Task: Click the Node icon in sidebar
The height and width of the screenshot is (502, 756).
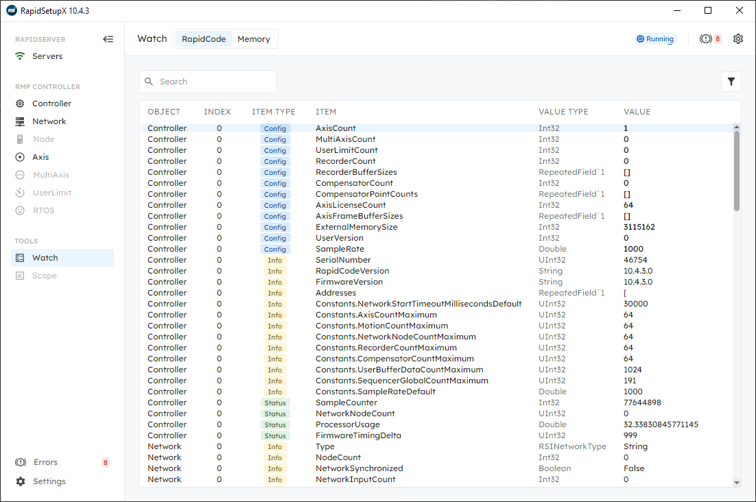Action: (x=20, y=139)
